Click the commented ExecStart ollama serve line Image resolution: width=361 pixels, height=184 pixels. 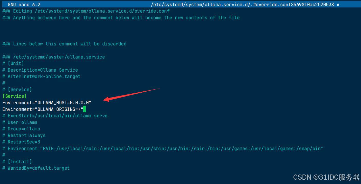(x=55, y=116)
